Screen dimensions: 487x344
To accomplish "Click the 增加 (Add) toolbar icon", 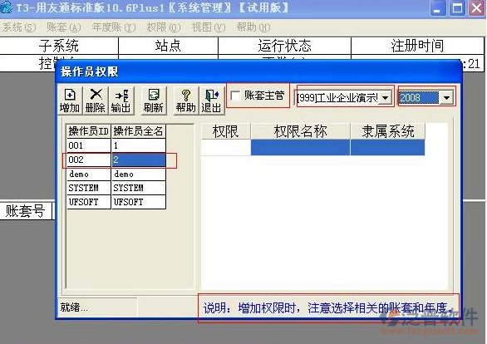I will tap(70, 95).
